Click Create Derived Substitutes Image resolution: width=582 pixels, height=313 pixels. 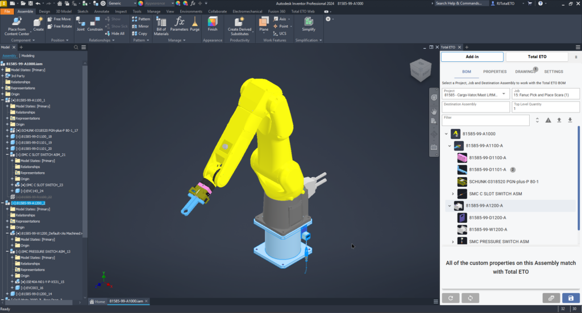click(x=239, y=26)
